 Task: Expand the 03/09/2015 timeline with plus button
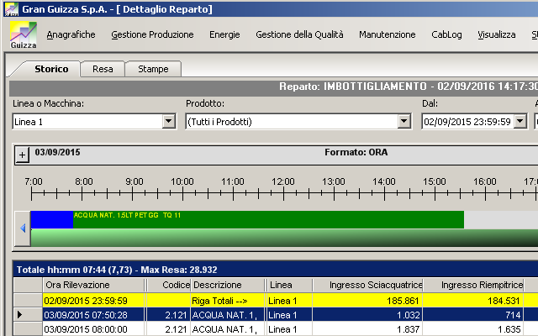[x=23, y=154]
